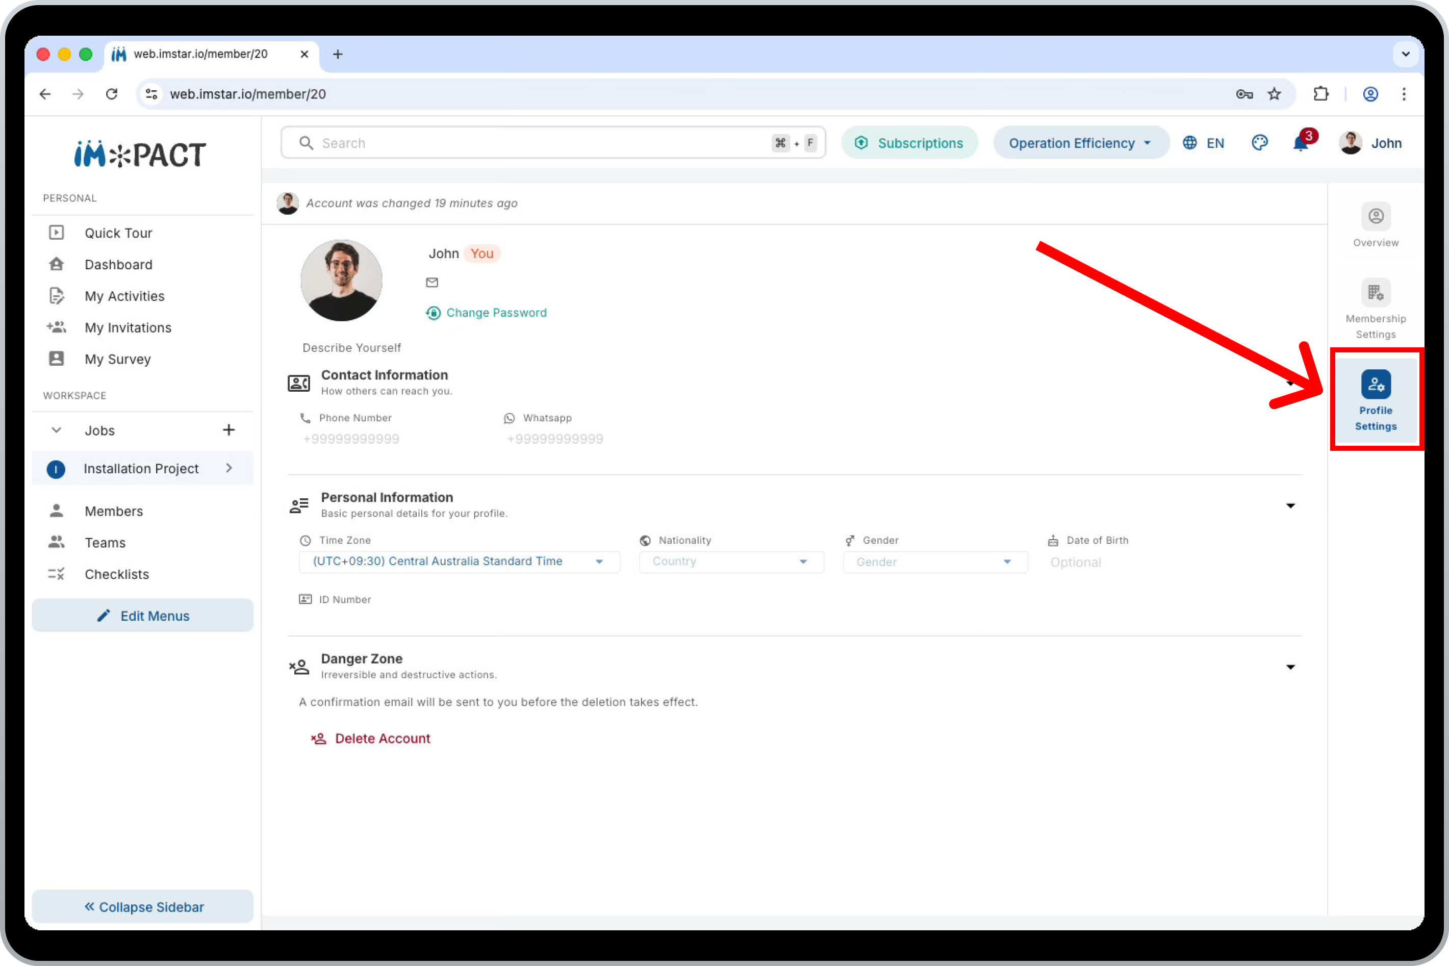The image size is (1449, 966).
Task: Select the Profile Settings icon
Action: (1375, 385)
